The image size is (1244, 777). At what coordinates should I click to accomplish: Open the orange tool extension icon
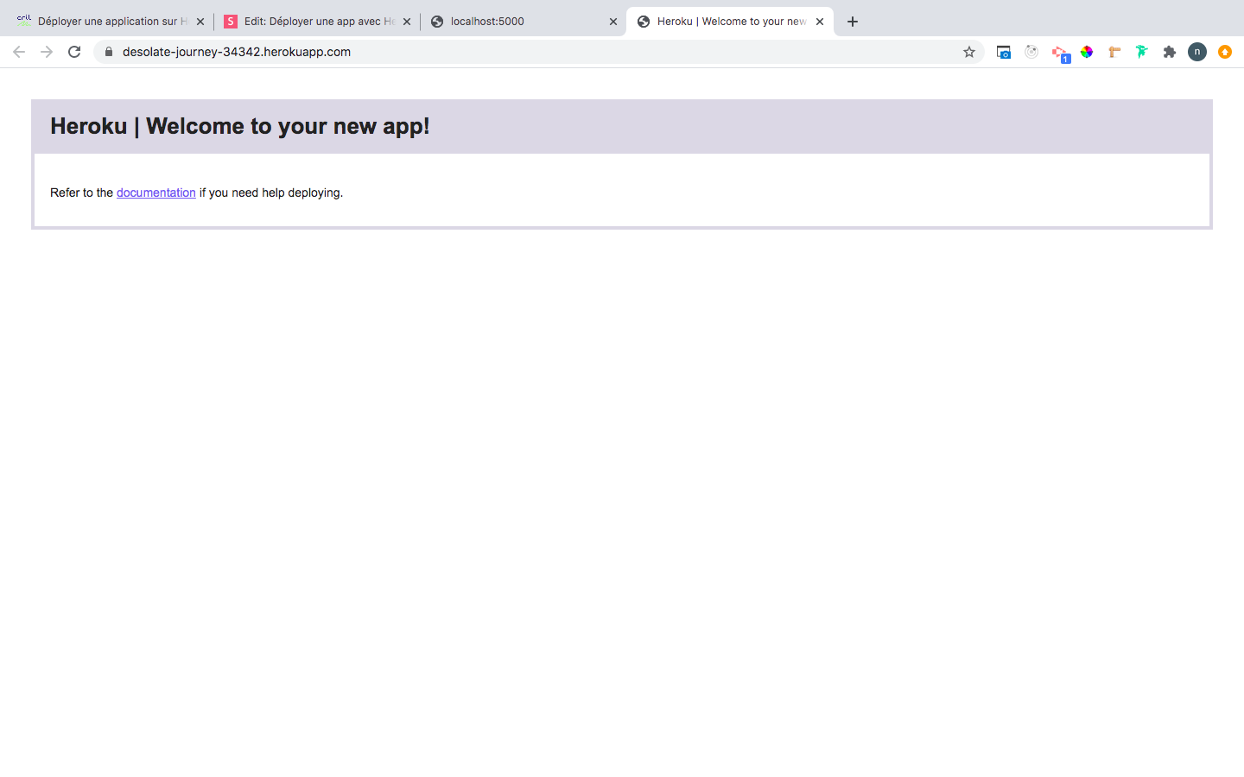tap(1114, 52)
